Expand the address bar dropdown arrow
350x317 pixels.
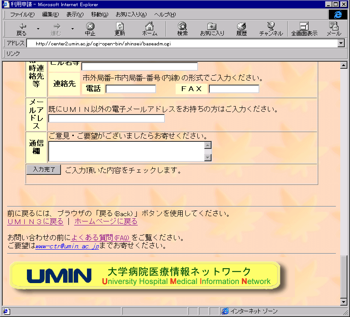coord(341,44)
